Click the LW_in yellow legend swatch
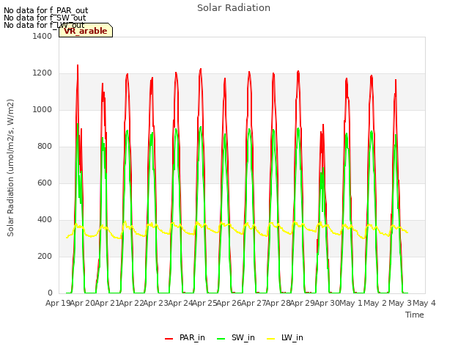The height and width of the screenshot is (352, 469). pyautogui.click(x=270, y=339)
